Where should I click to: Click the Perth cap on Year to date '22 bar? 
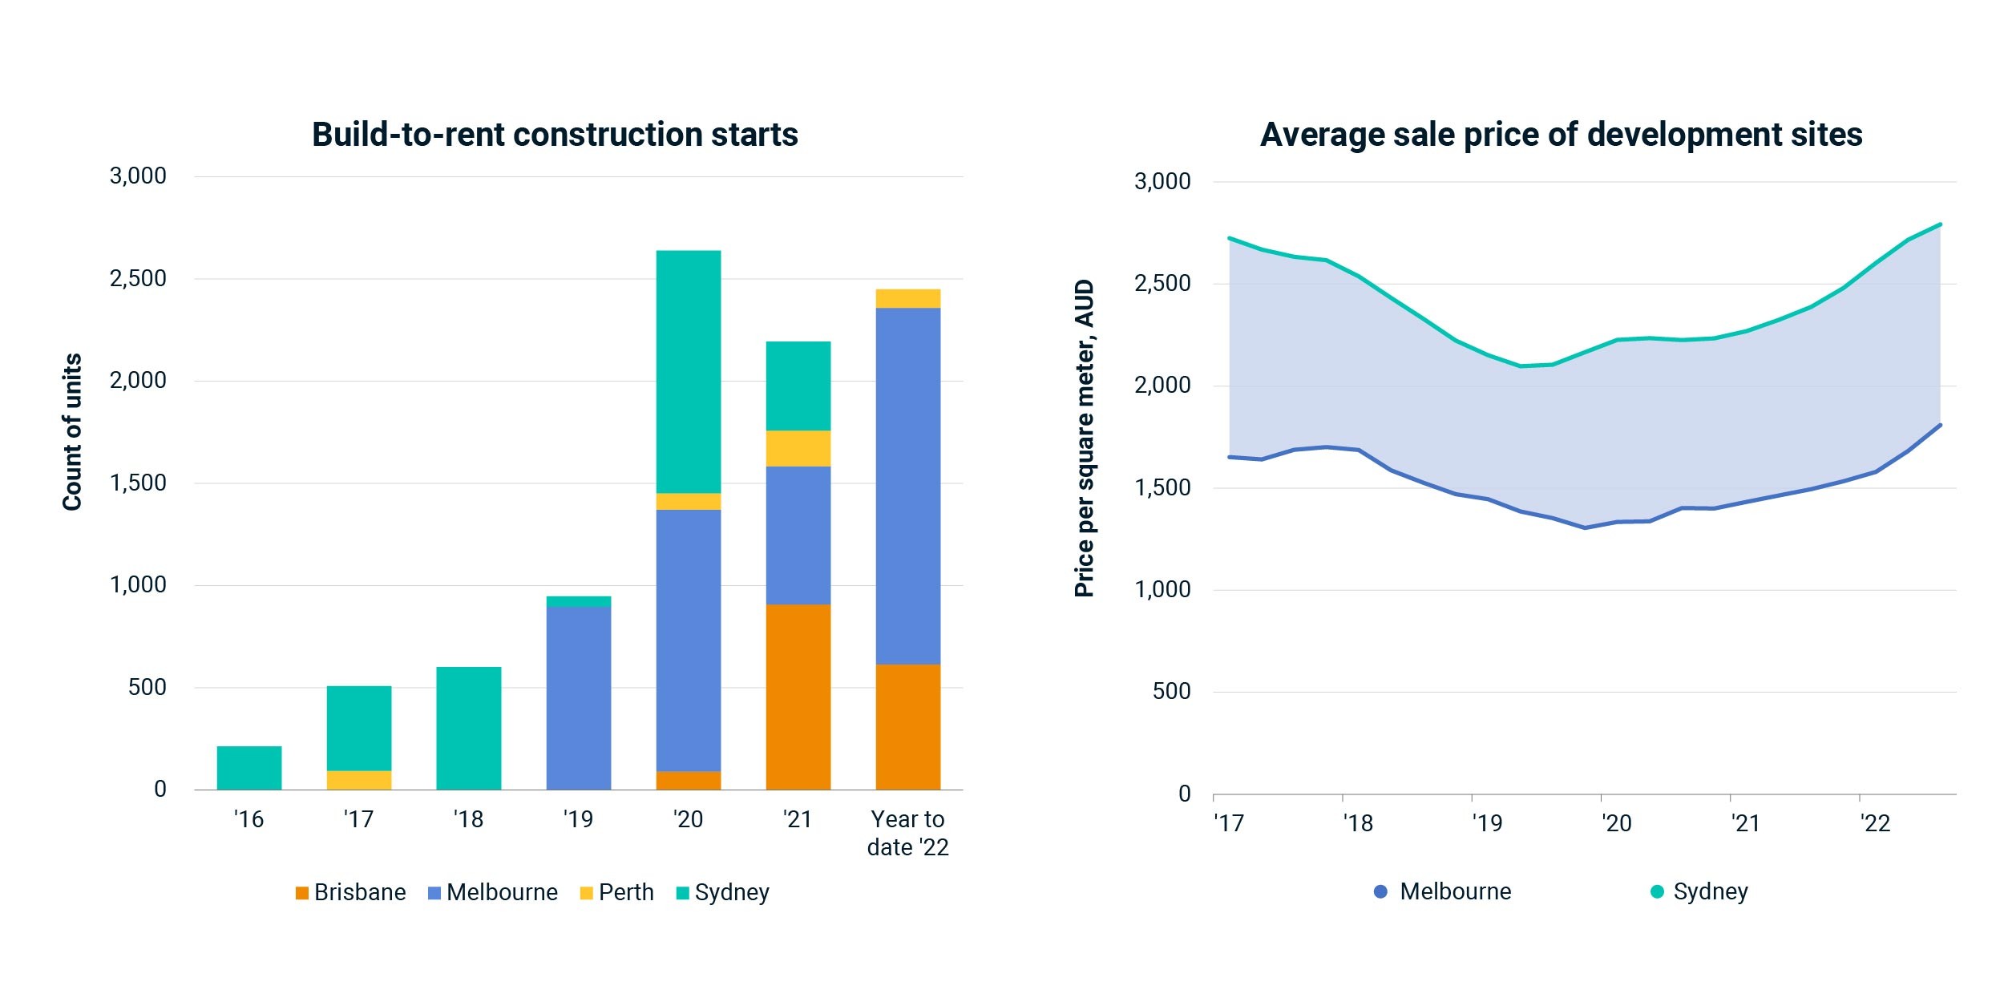pyautogui.click(x=908, y=299)
